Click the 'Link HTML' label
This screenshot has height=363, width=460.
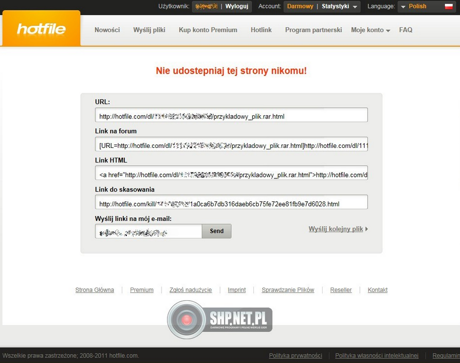pyautogui.click(x=111, y=160)
